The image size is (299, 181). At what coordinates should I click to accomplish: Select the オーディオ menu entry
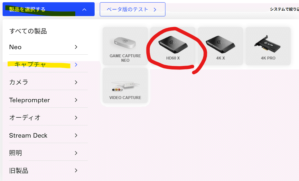tap(48, 118)
